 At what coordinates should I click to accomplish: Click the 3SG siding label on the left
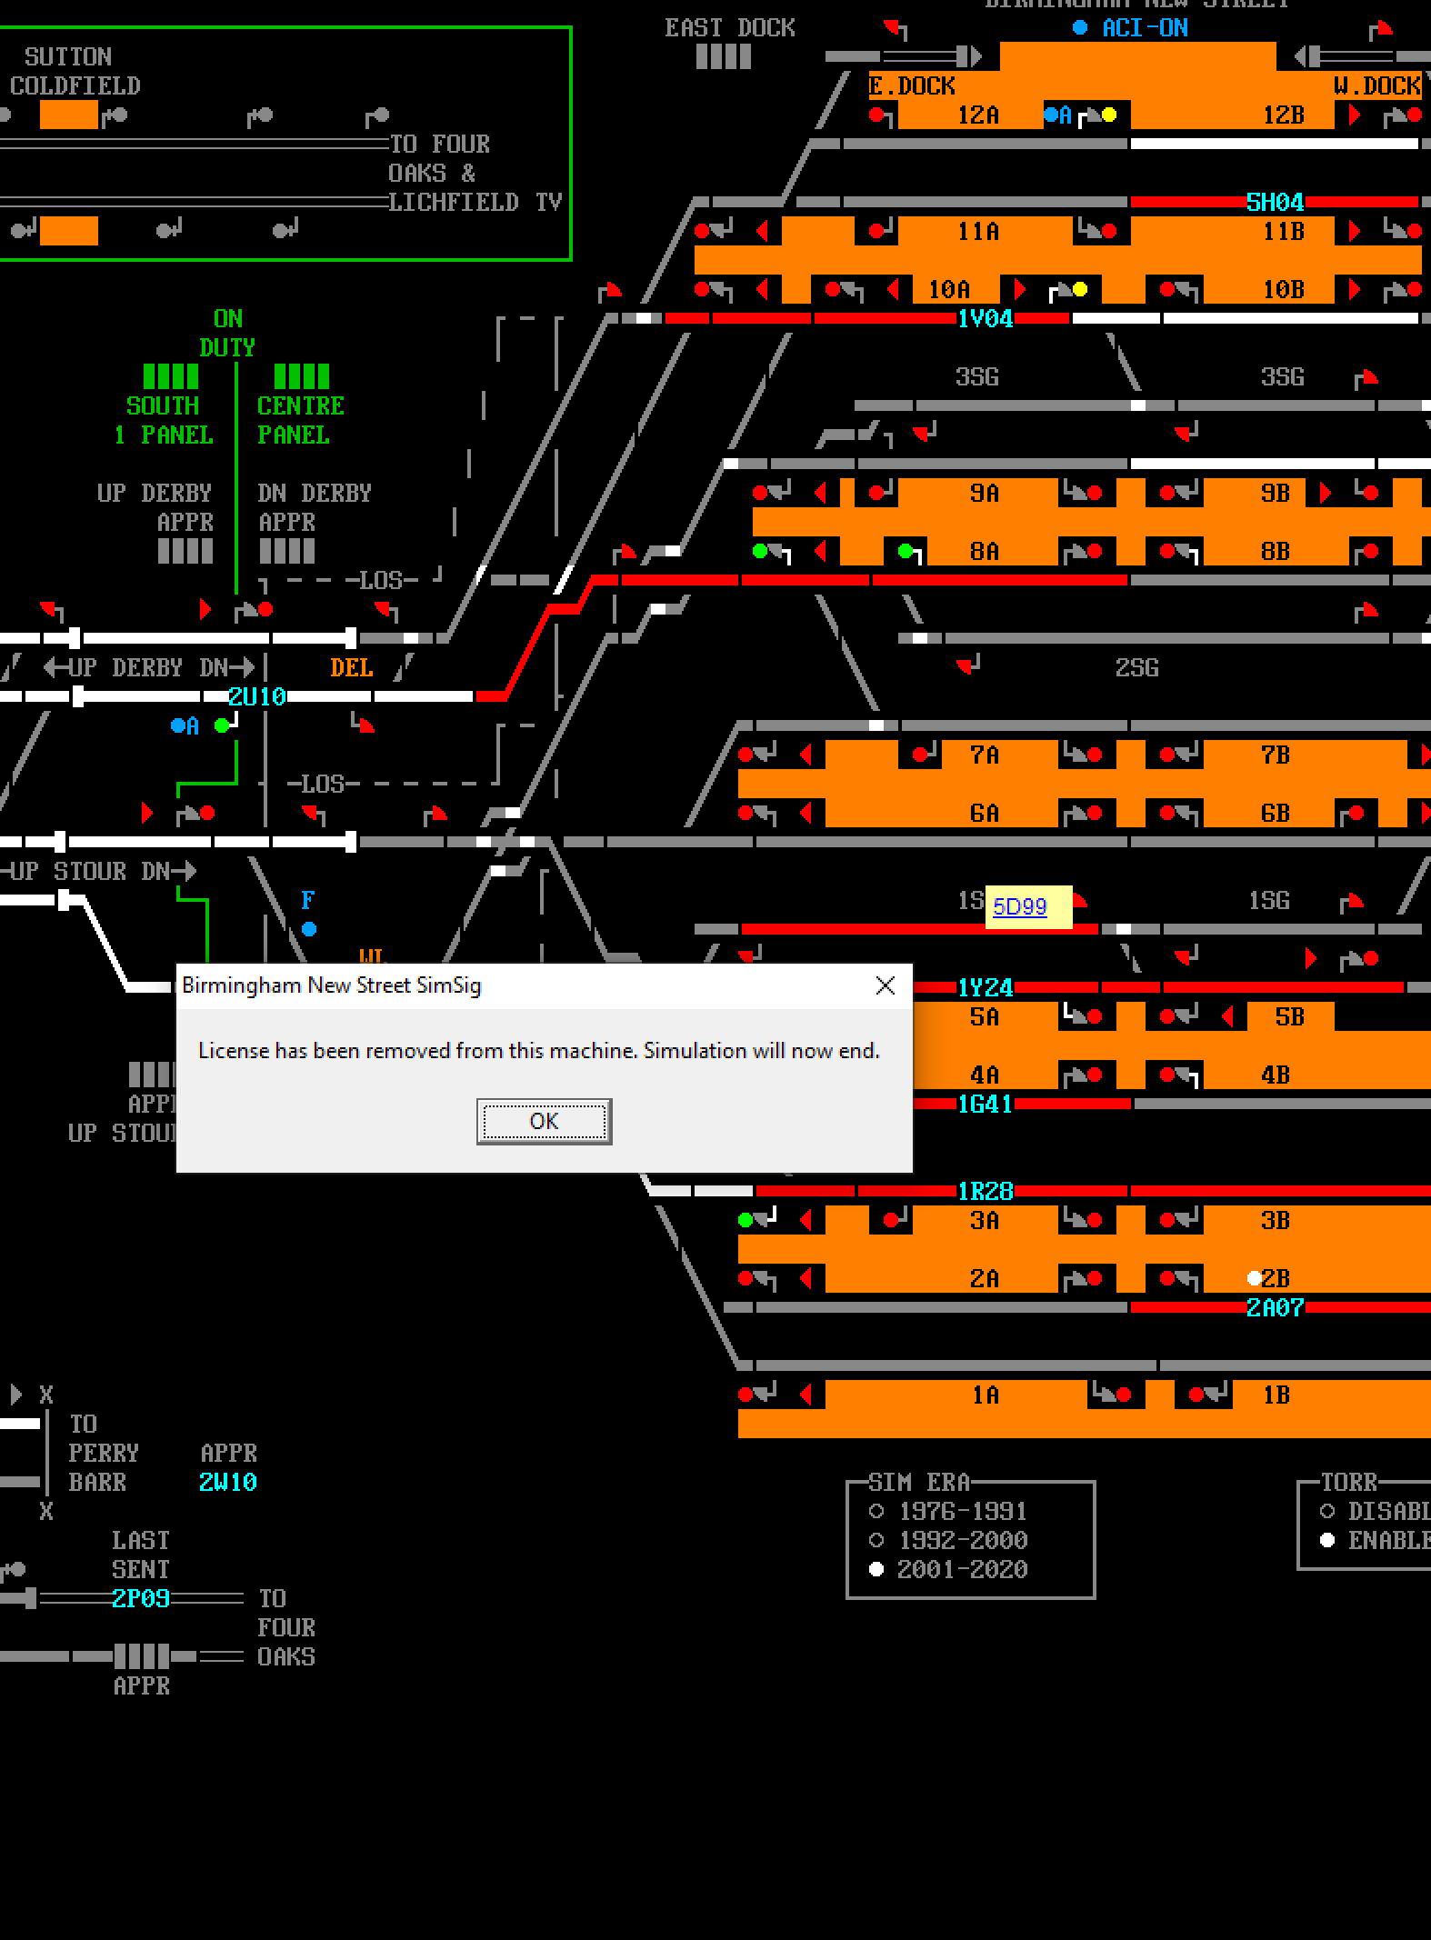[977, 376]
